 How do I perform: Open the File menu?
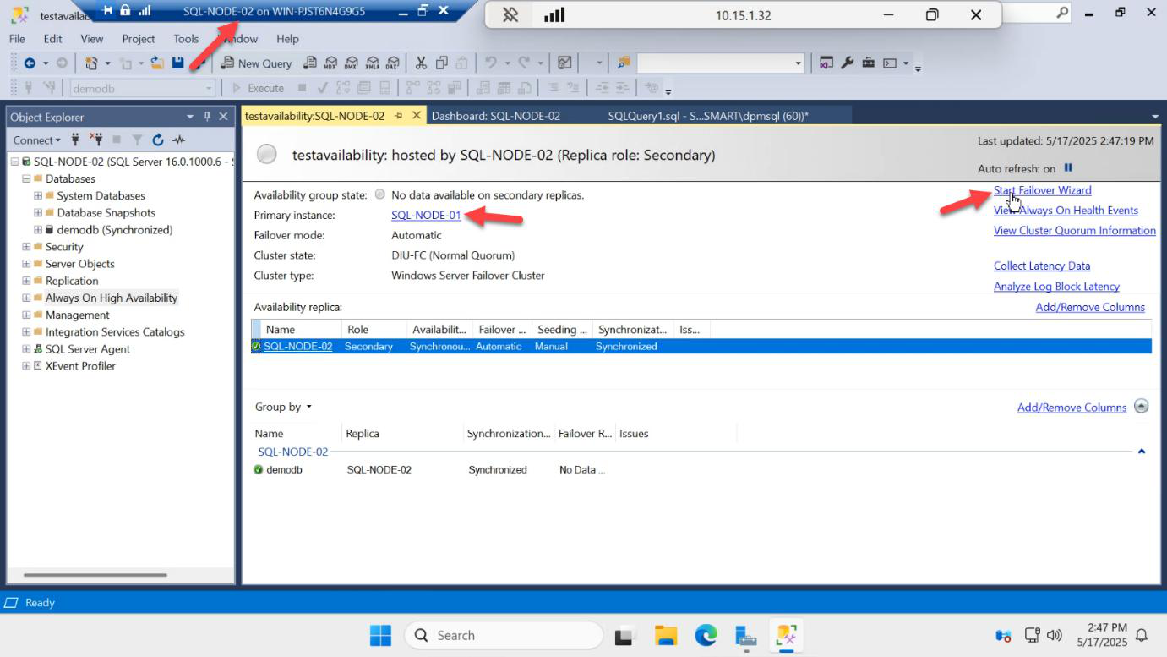coord(17,39)
